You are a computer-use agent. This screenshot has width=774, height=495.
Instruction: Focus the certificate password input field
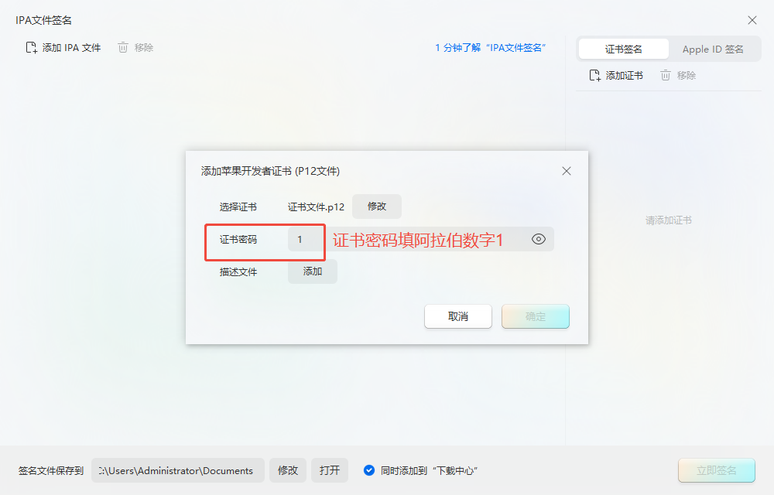tap(420, 239)
